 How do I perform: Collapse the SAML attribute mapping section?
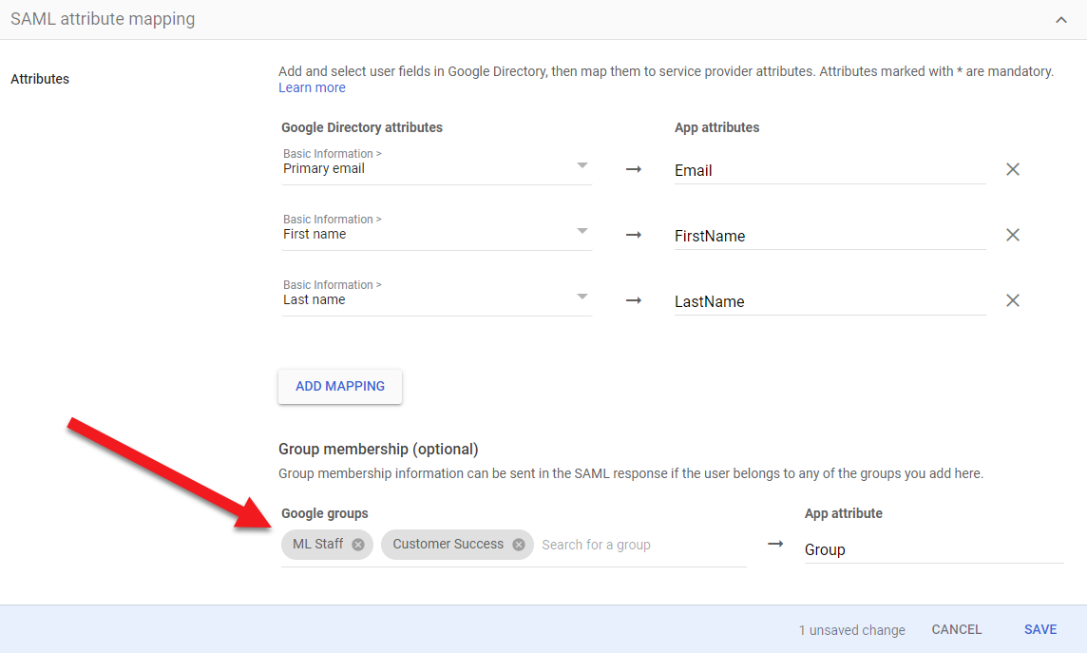coord(1061,20)
